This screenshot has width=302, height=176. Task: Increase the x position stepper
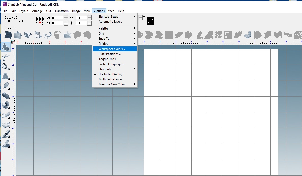pos(66,17)
